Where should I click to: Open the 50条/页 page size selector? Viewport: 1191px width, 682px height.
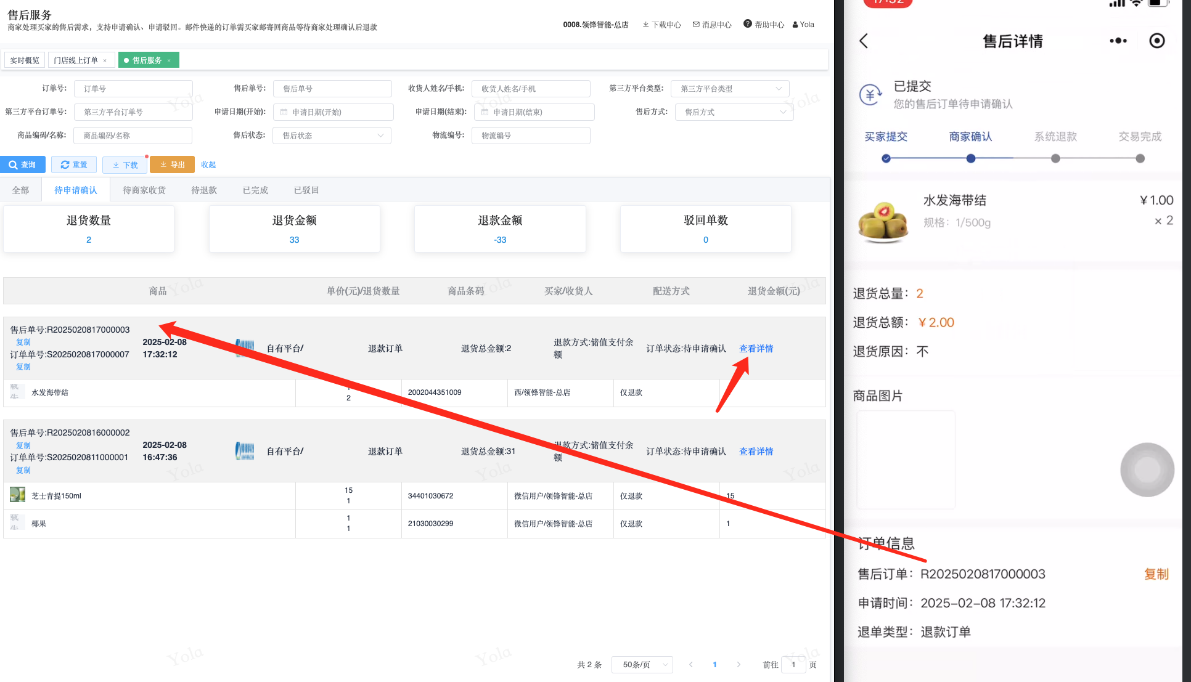pos(642,665)
